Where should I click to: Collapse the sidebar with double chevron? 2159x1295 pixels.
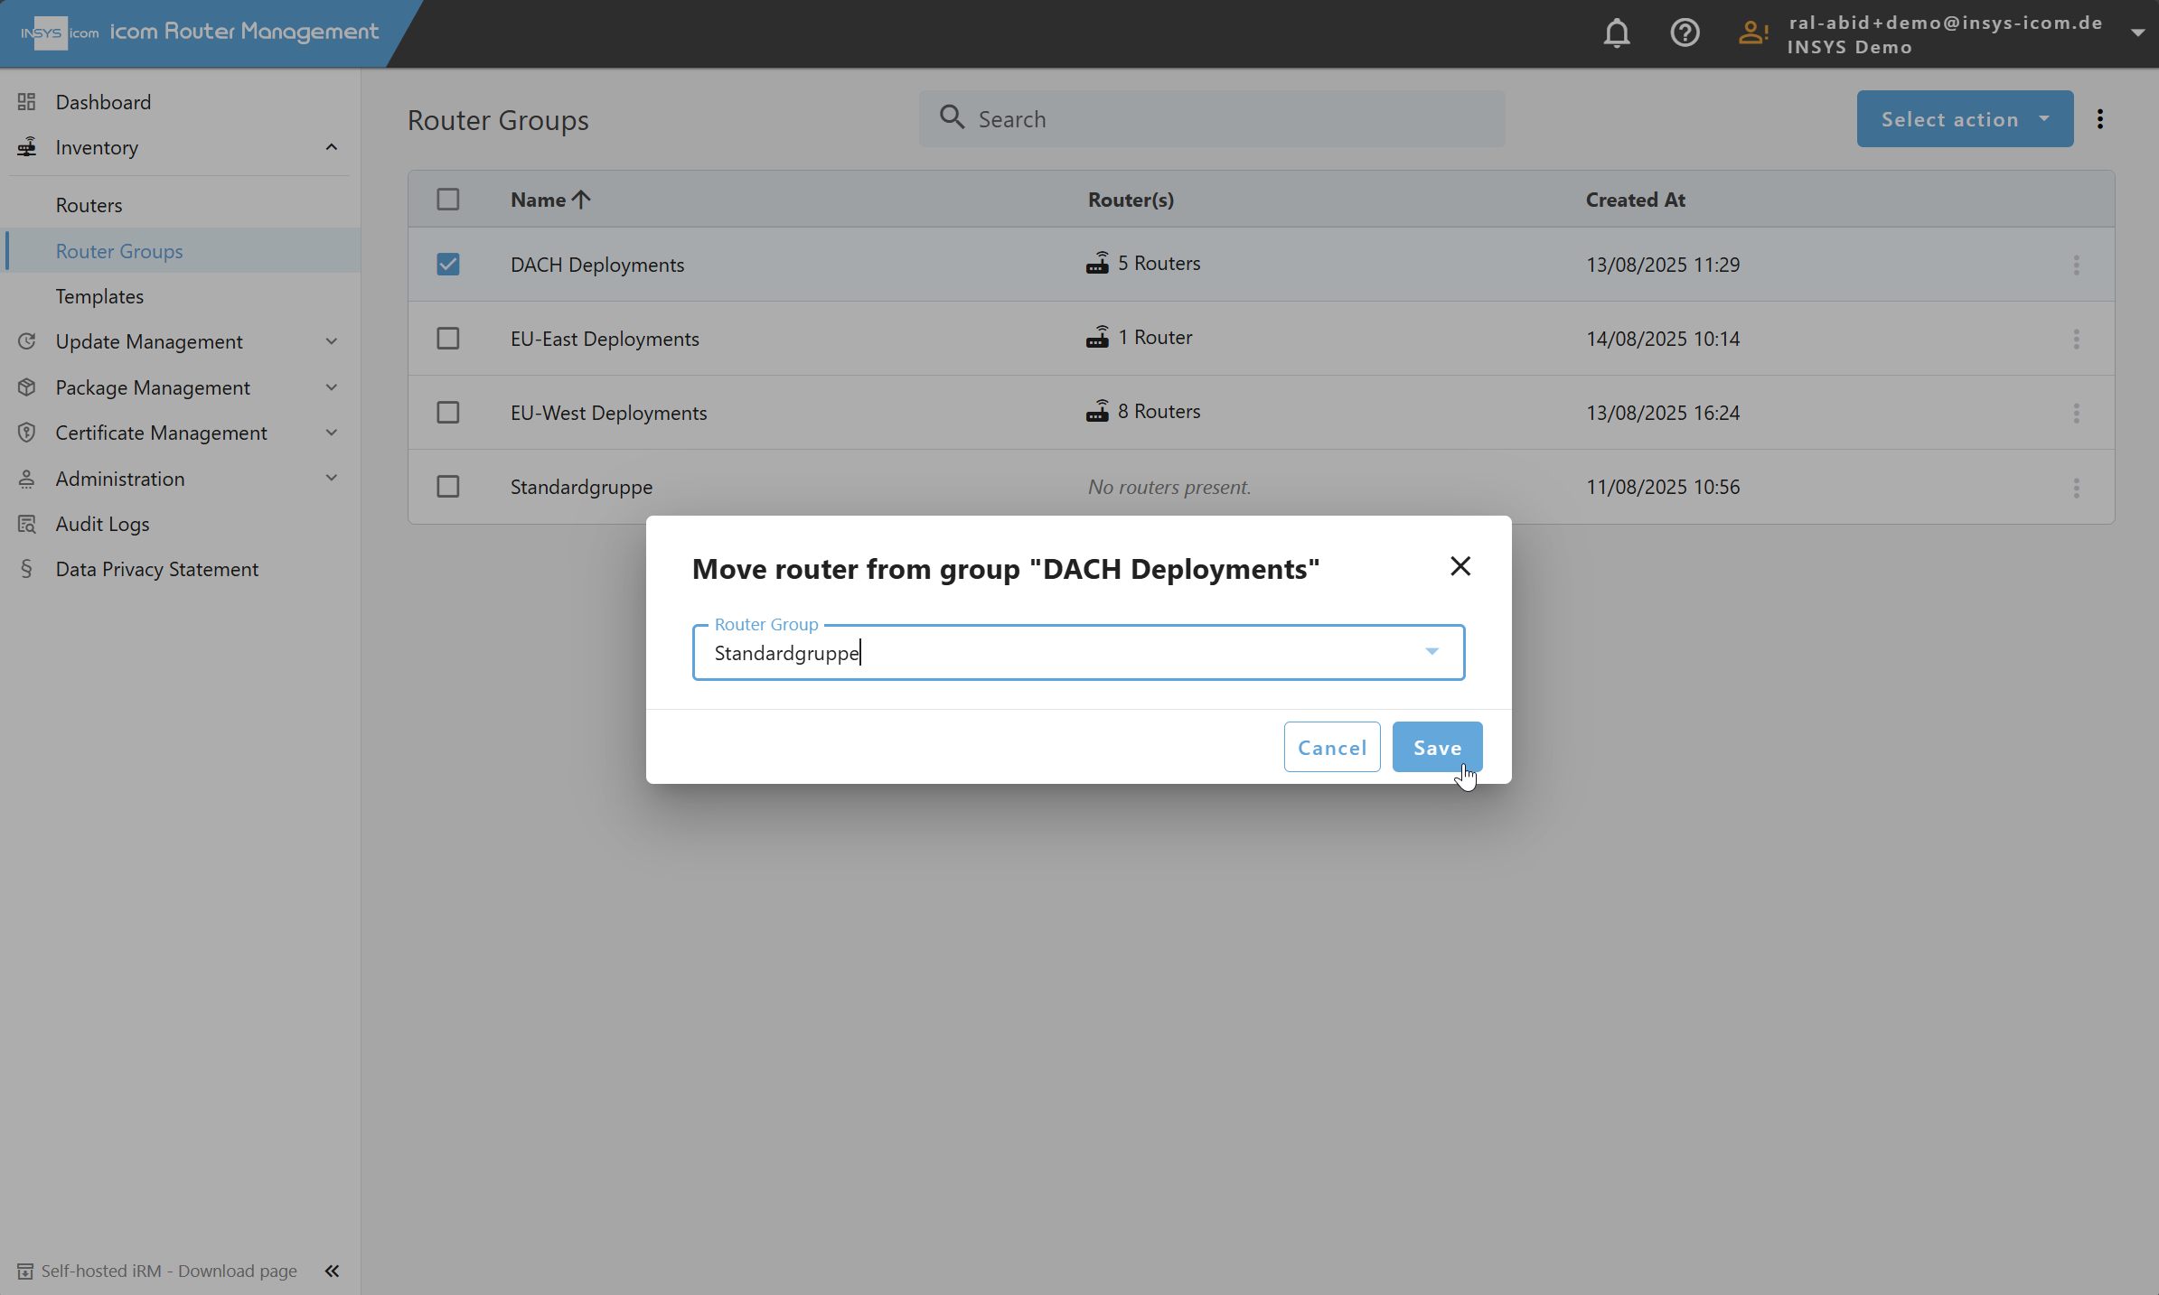332,1271
